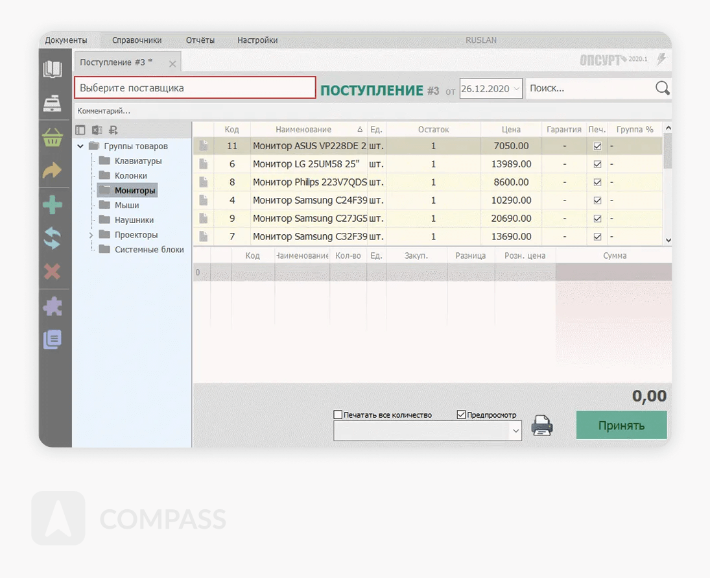This screenshot has height=578, width=710.
Task: Click the Выберите поставщика supplier field
Action: coord(195,88)
